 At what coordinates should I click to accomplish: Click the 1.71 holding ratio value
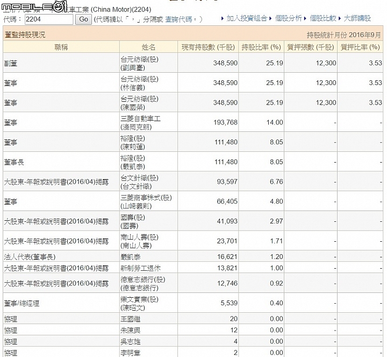click(276, 241)
